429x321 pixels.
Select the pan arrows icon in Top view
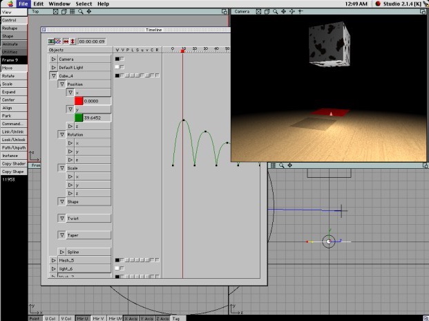pyautogui.click(x=89, y=12)
